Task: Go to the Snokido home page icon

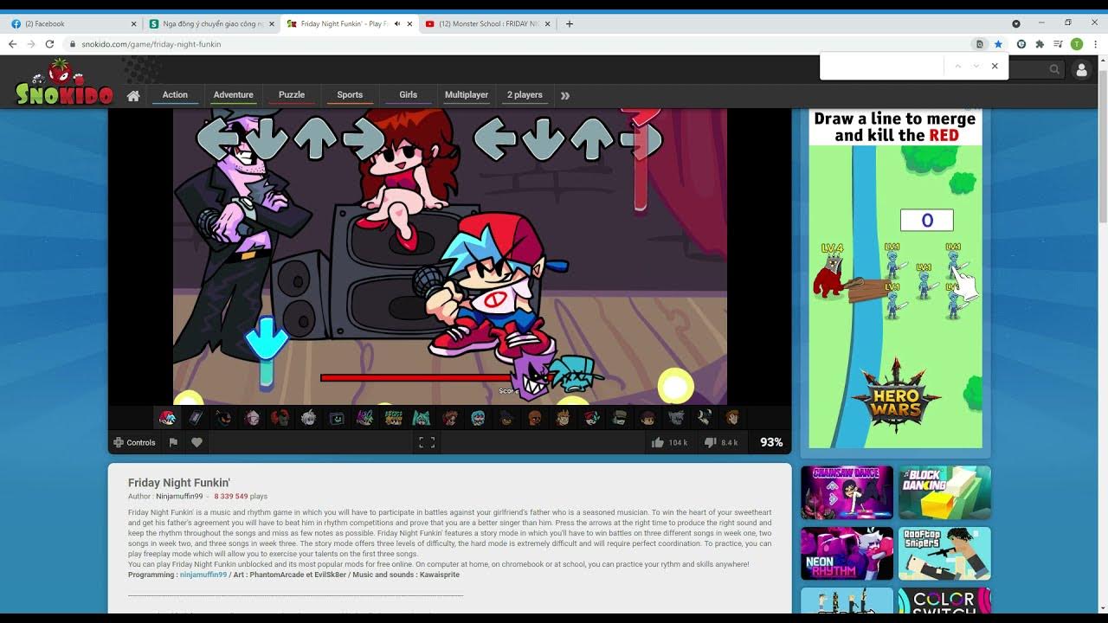Action: (133, 95)
